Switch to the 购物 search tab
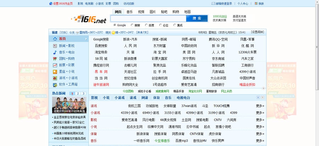 tap(175, 12)
